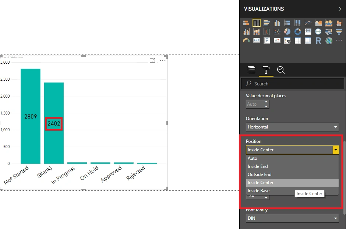Open the Orientation dropdown showing Horizontal
The image size is (346, 229).
point(292,127)
